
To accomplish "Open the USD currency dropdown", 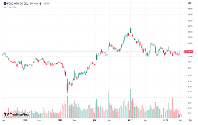I will pos(190,3).
